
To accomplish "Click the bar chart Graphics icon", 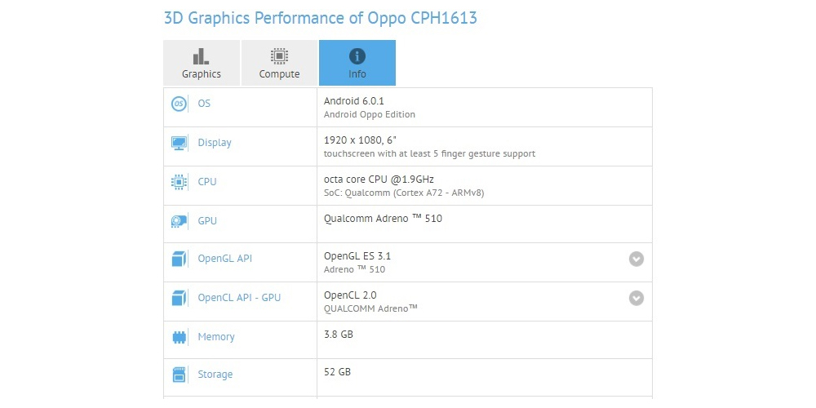I will point(201,56).
